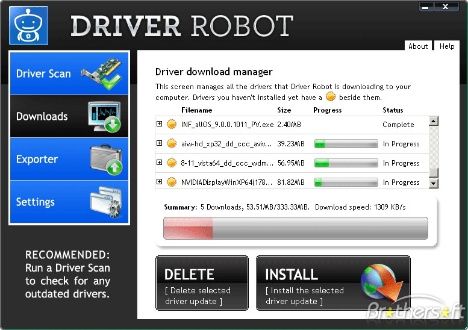Select the file 8-11_vista64_dd_ccc_wdm...
This screenshot has height=330, width=468.
227,163
